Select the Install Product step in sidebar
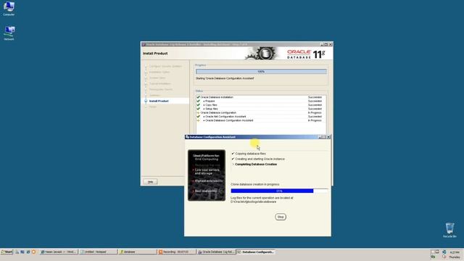This screenshot has width=464, height=261. click(159, 101)
